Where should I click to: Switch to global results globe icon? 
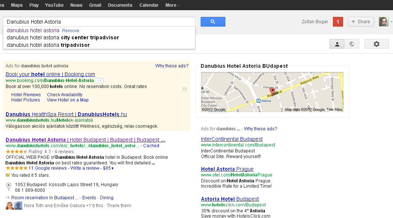coord(352,44)
